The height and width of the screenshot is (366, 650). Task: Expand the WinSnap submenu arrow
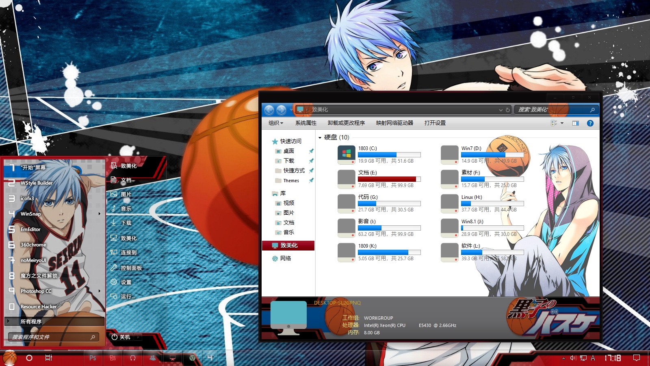(100, 214)
